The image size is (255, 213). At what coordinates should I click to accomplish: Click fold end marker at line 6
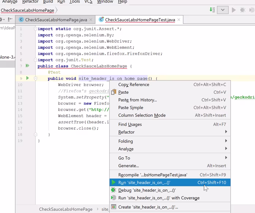tap(35, 60)
